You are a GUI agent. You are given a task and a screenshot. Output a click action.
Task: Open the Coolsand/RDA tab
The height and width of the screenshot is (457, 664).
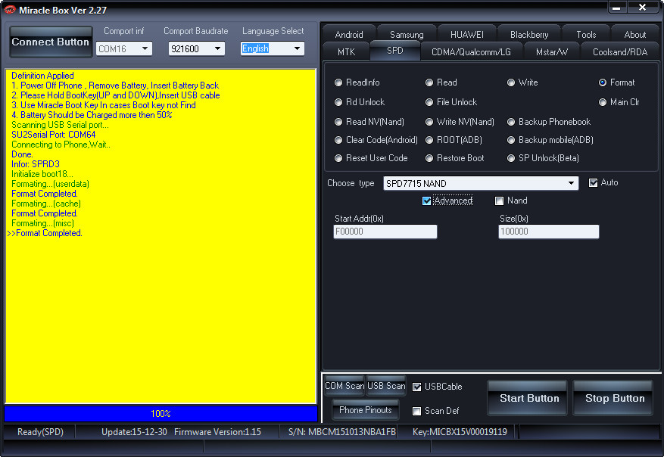[x=620, y=51]
